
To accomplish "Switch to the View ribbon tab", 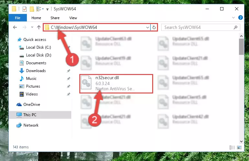I will pyautogui.click(x=73, y=18).
